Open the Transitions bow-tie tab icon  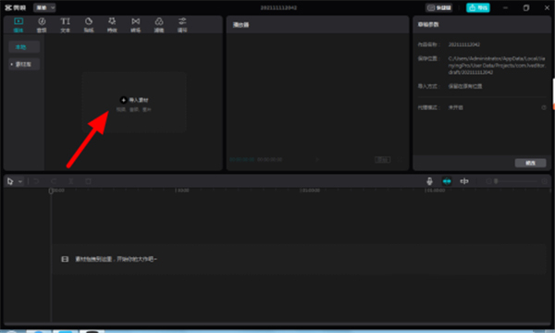[136, 25]
